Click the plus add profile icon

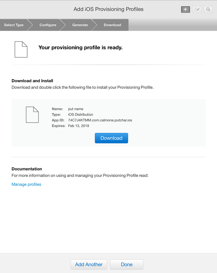click(185, 10)
